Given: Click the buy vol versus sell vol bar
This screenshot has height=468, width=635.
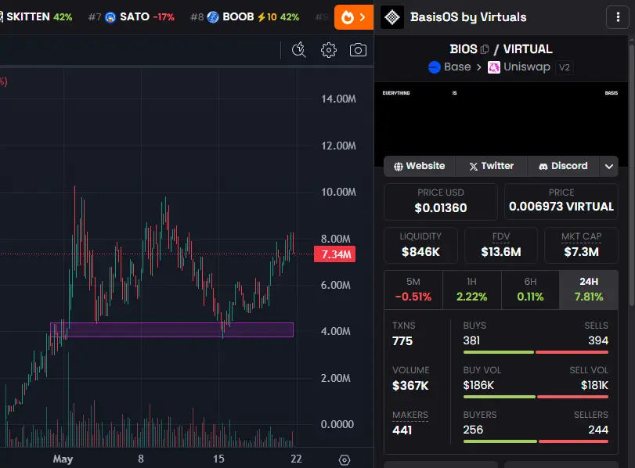Looking at the screenshot, I should 536,397.
